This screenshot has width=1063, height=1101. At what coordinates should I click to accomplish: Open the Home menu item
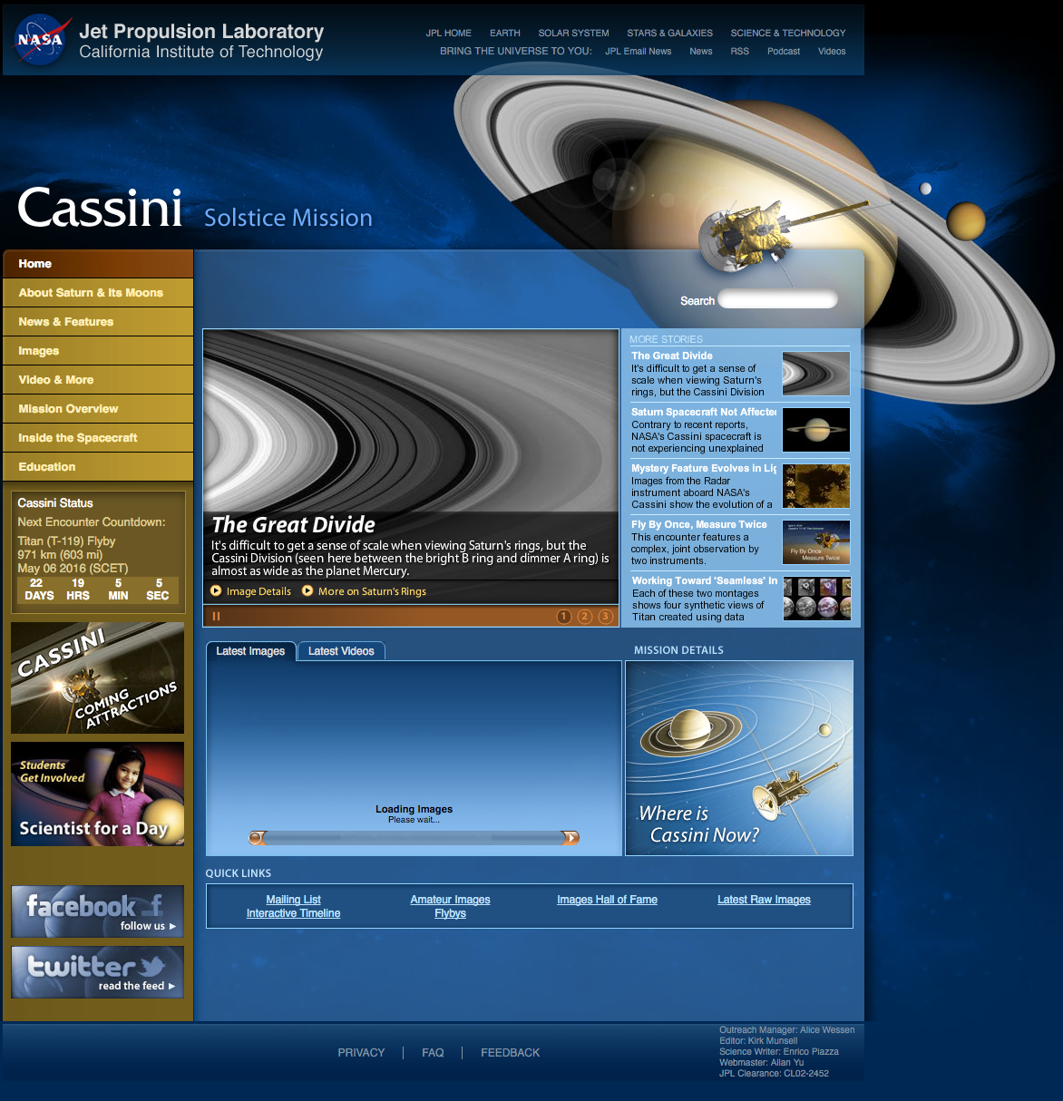tap(98, 264)
